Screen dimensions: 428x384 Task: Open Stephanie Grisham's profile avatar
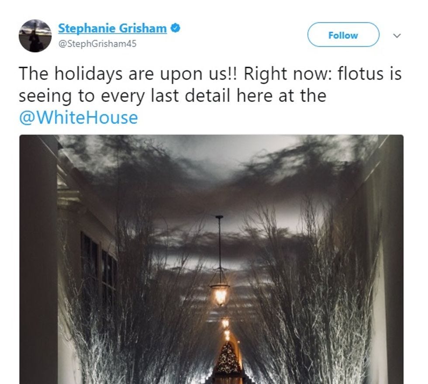click(35, 35)
